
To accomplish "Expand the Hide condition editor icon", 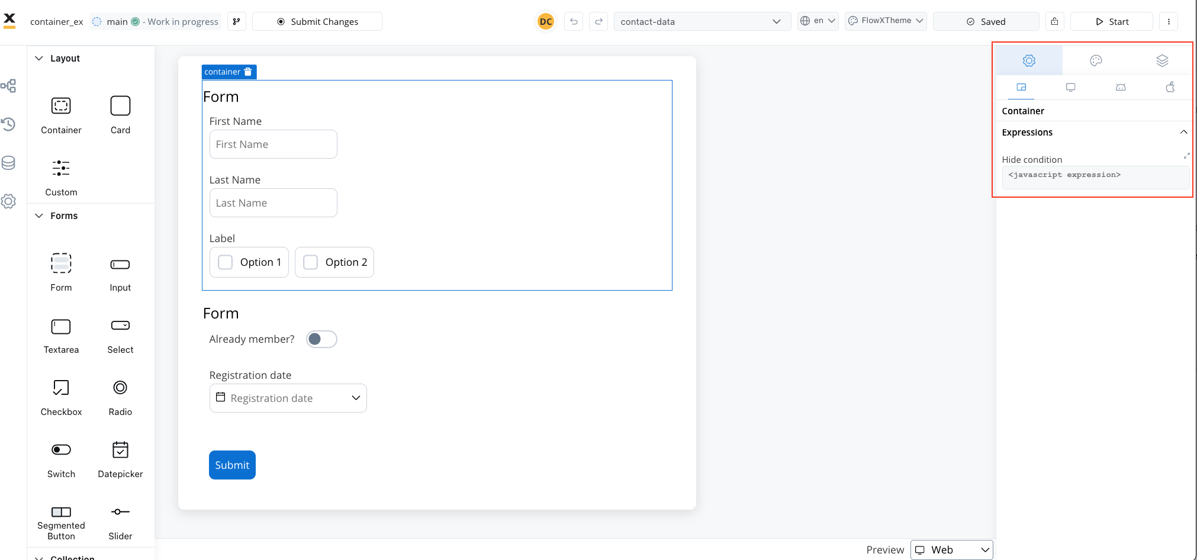I will coord(1186,156).
